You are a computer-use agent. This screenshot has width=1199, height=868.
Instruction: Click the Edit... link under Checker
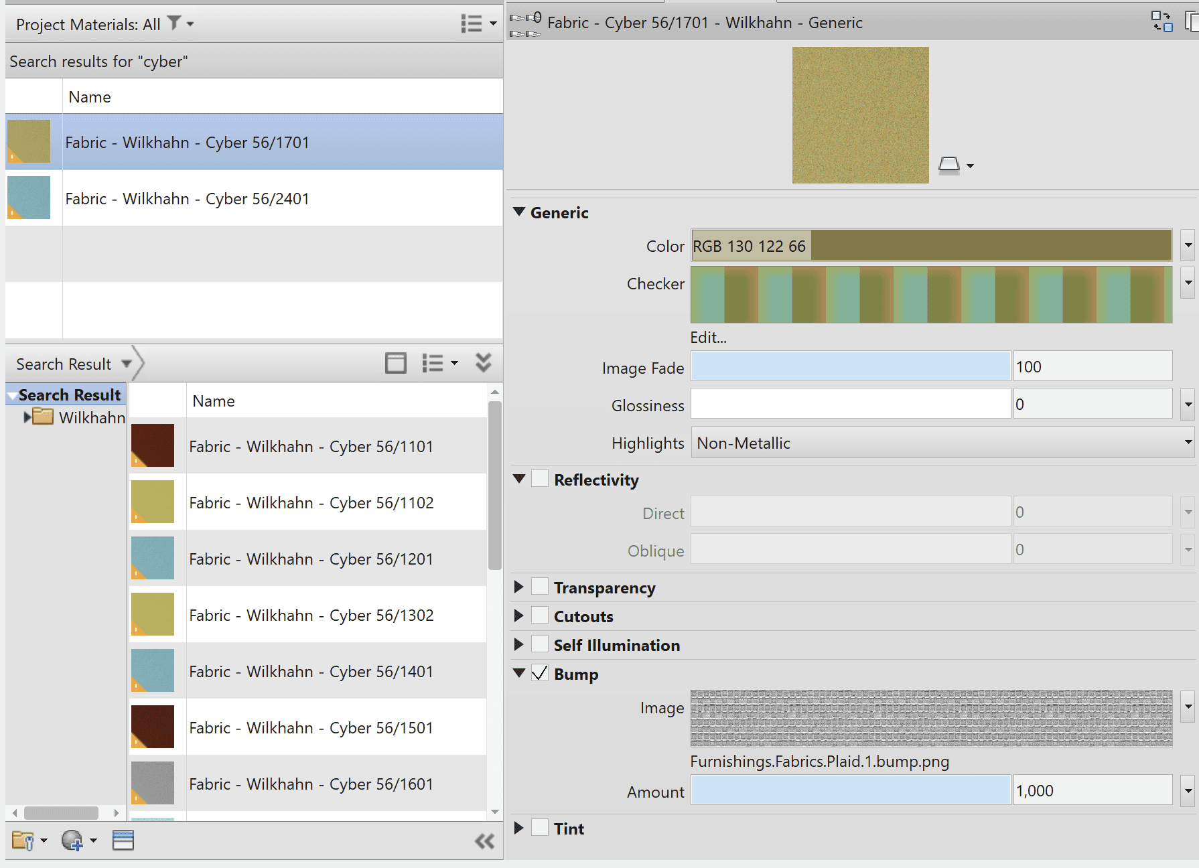(708, 338)
